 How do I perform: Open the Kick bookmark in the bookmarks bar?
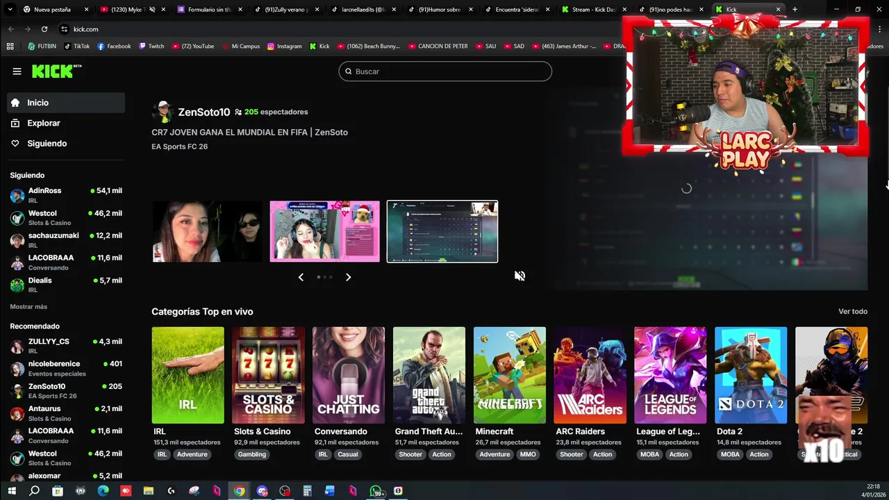[319, 47]
